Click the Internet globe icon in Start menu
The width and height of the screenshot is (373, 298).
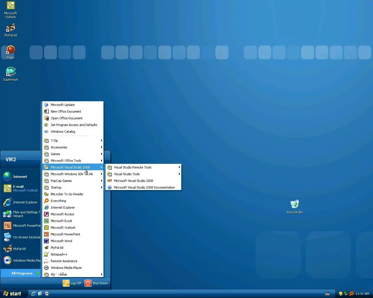tap(7, 176)
